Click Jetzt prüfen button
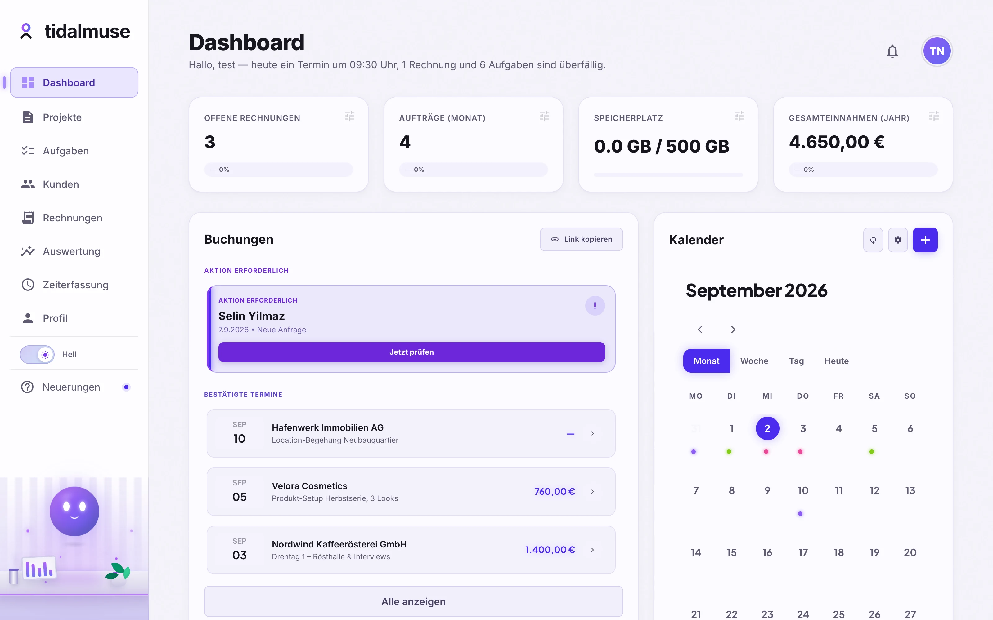The width and height of the screenshot is (993, 620). click(x=411, y=352)
